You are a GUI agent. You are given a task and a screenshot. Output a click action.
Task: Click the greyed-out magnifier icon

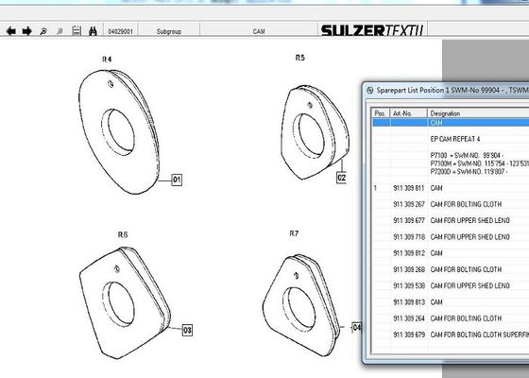tap(60, 31)
